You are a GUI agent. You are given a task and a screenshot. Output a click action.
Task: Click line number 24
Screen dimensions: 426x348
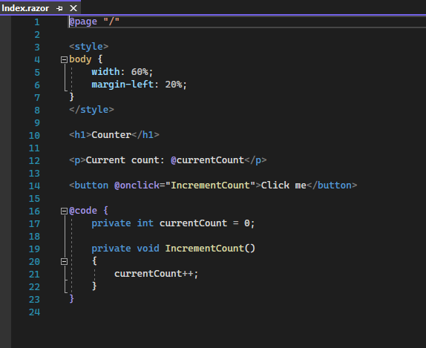34,312
